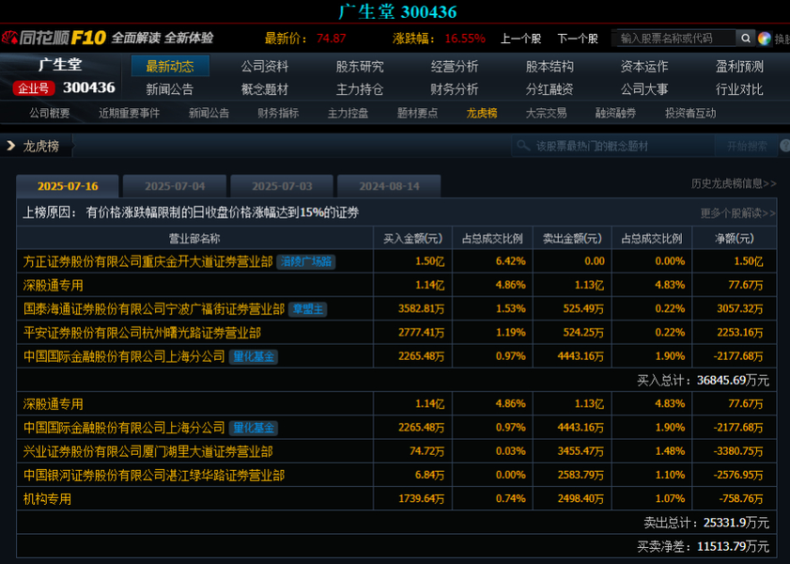Open 更多个股解读>> link
The height and width of the screenshot is (564, 790).
(x=737, y=213)
